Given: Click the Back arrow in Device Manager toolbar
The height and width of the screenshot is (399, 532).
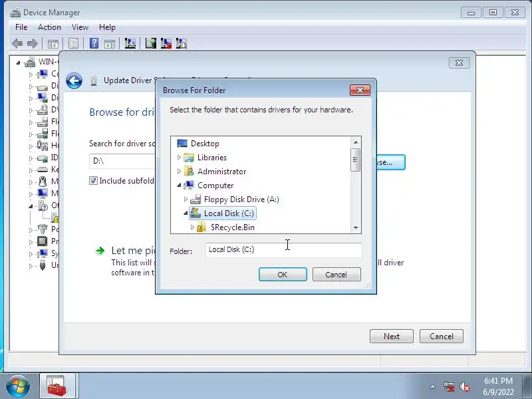Looking at the screenshot, I should (x=17, y=43).
